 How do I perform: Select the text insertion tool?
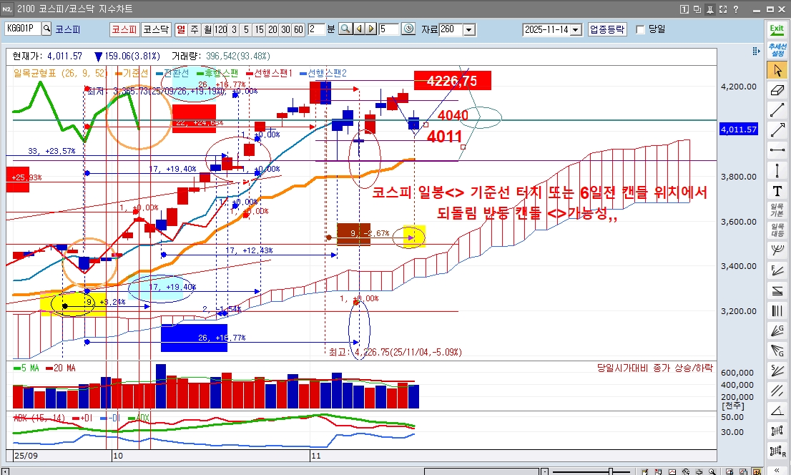(777, 189)
